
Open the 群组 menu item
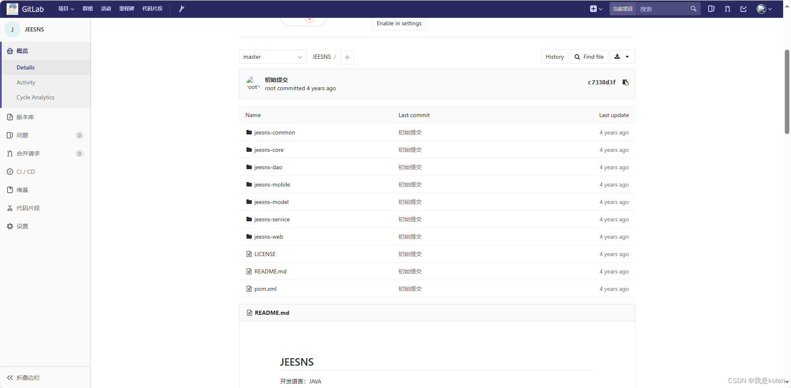tap(87, 9)
